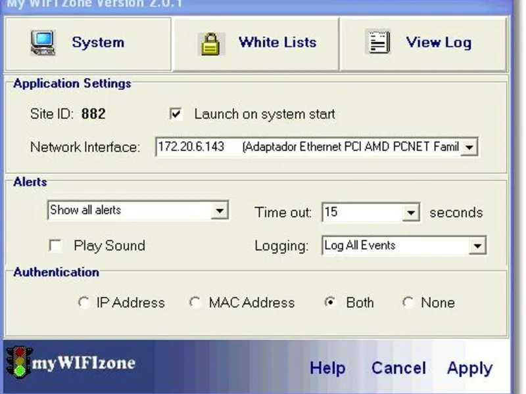The image size is (526, 394).
Task: Click the notepad View Log icon
Action: point(379,42)
